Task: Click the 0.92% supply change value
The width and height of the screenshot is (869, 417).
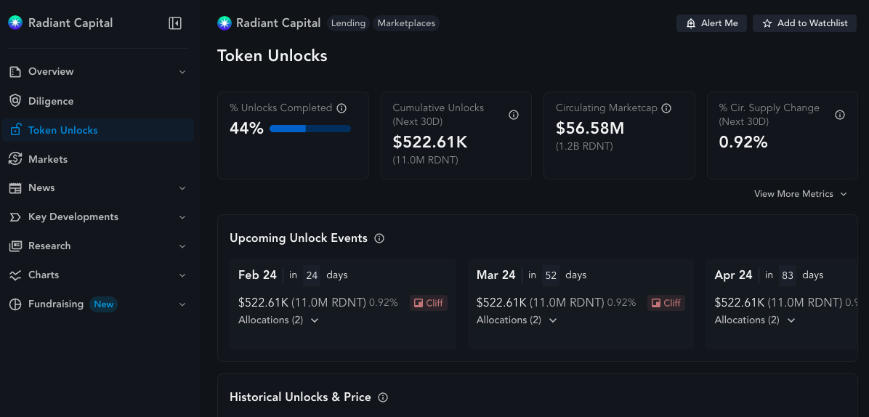Action: tap(743, 142)
